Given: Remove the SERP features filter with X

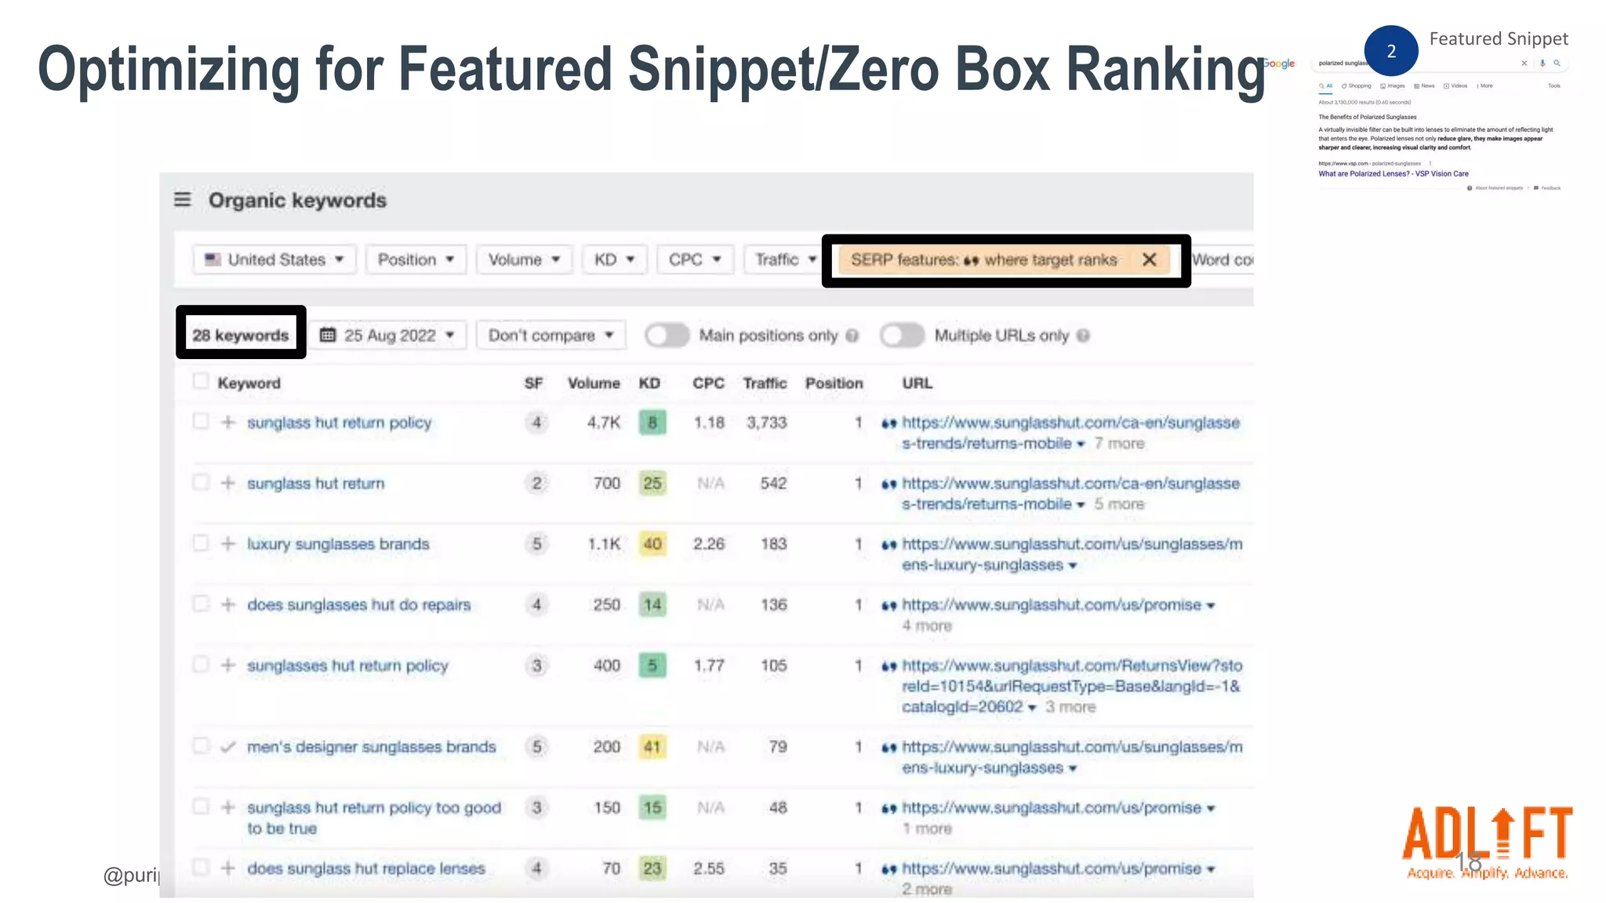Looking at the screenshot, I should [x=1149, y=259].
